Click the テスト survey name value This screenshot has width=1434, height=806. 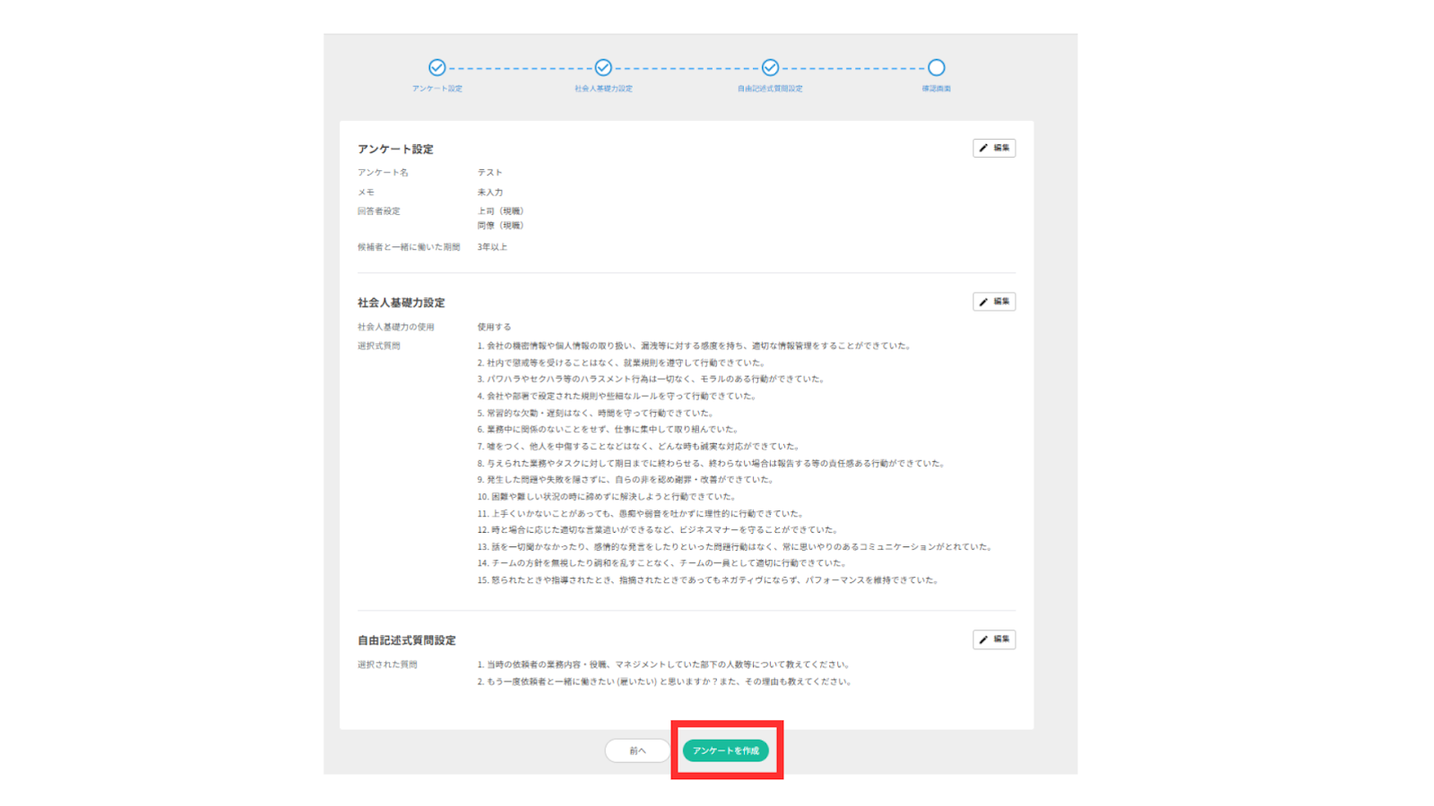pyautogui.click(x=489, y=172)
